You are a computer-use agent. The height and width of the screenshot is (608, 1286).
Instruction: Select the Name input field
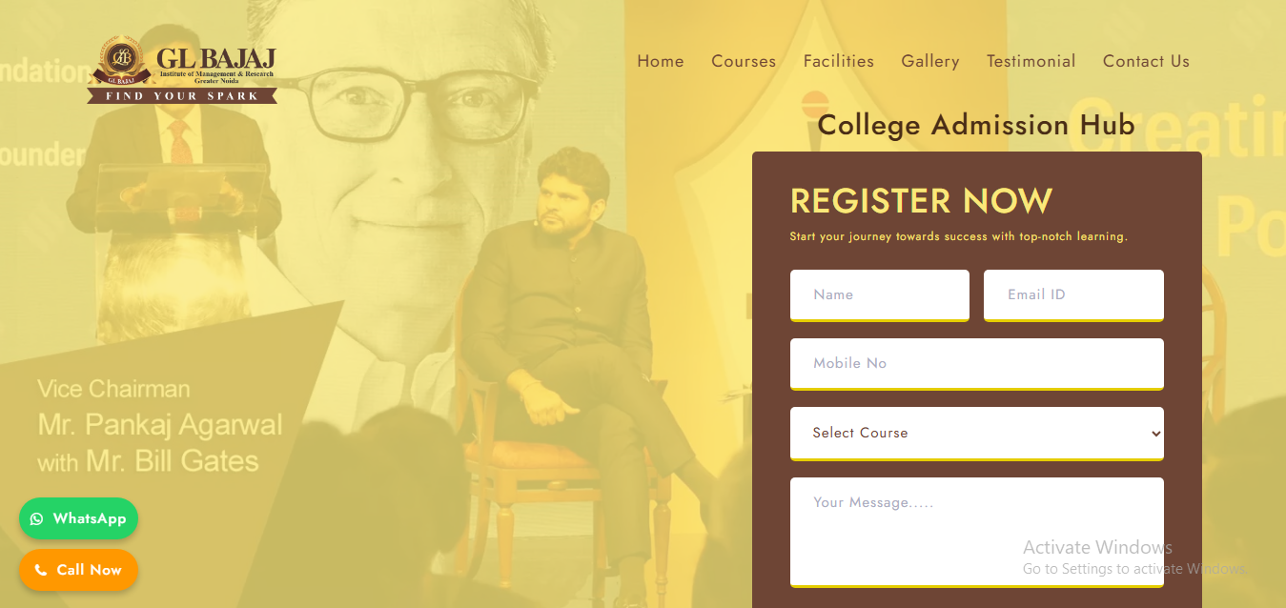(879, 294)
